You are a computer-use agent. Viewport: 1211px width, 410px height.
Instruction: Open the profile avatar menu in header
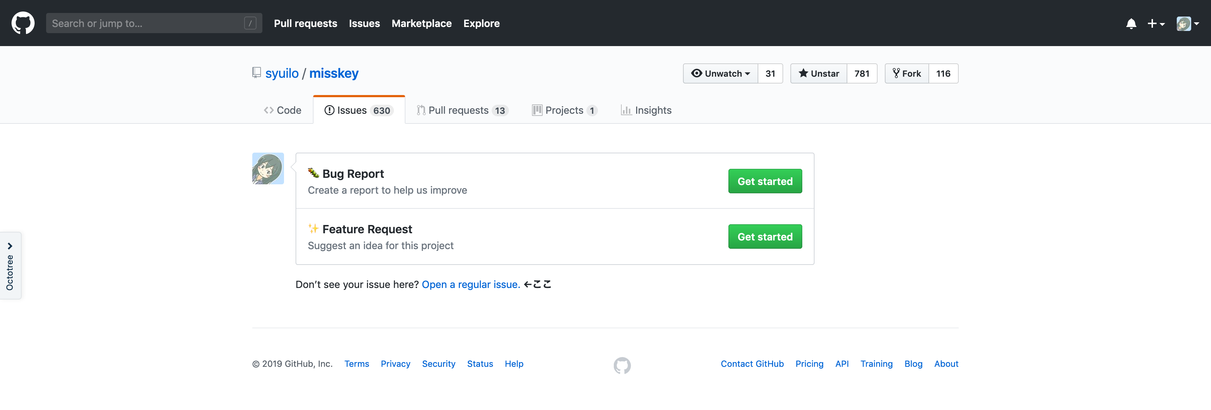click(x=1188, y=23)
